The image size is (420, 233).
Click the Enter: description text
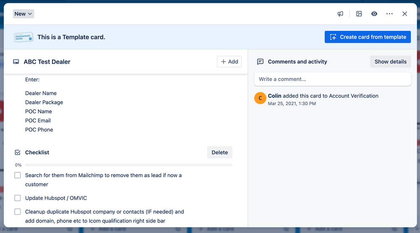click(x=32, y=80)
